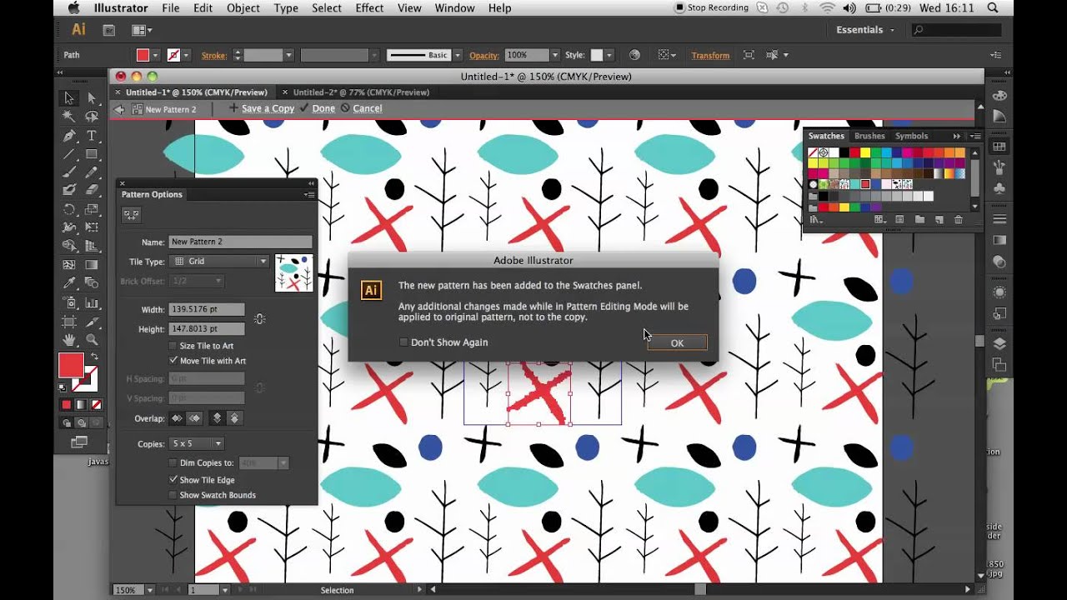Image resolution: width=1067 pixels, height=600 pixels.
Task: Select the Selection tool (black arrow)
Action: 69,98
